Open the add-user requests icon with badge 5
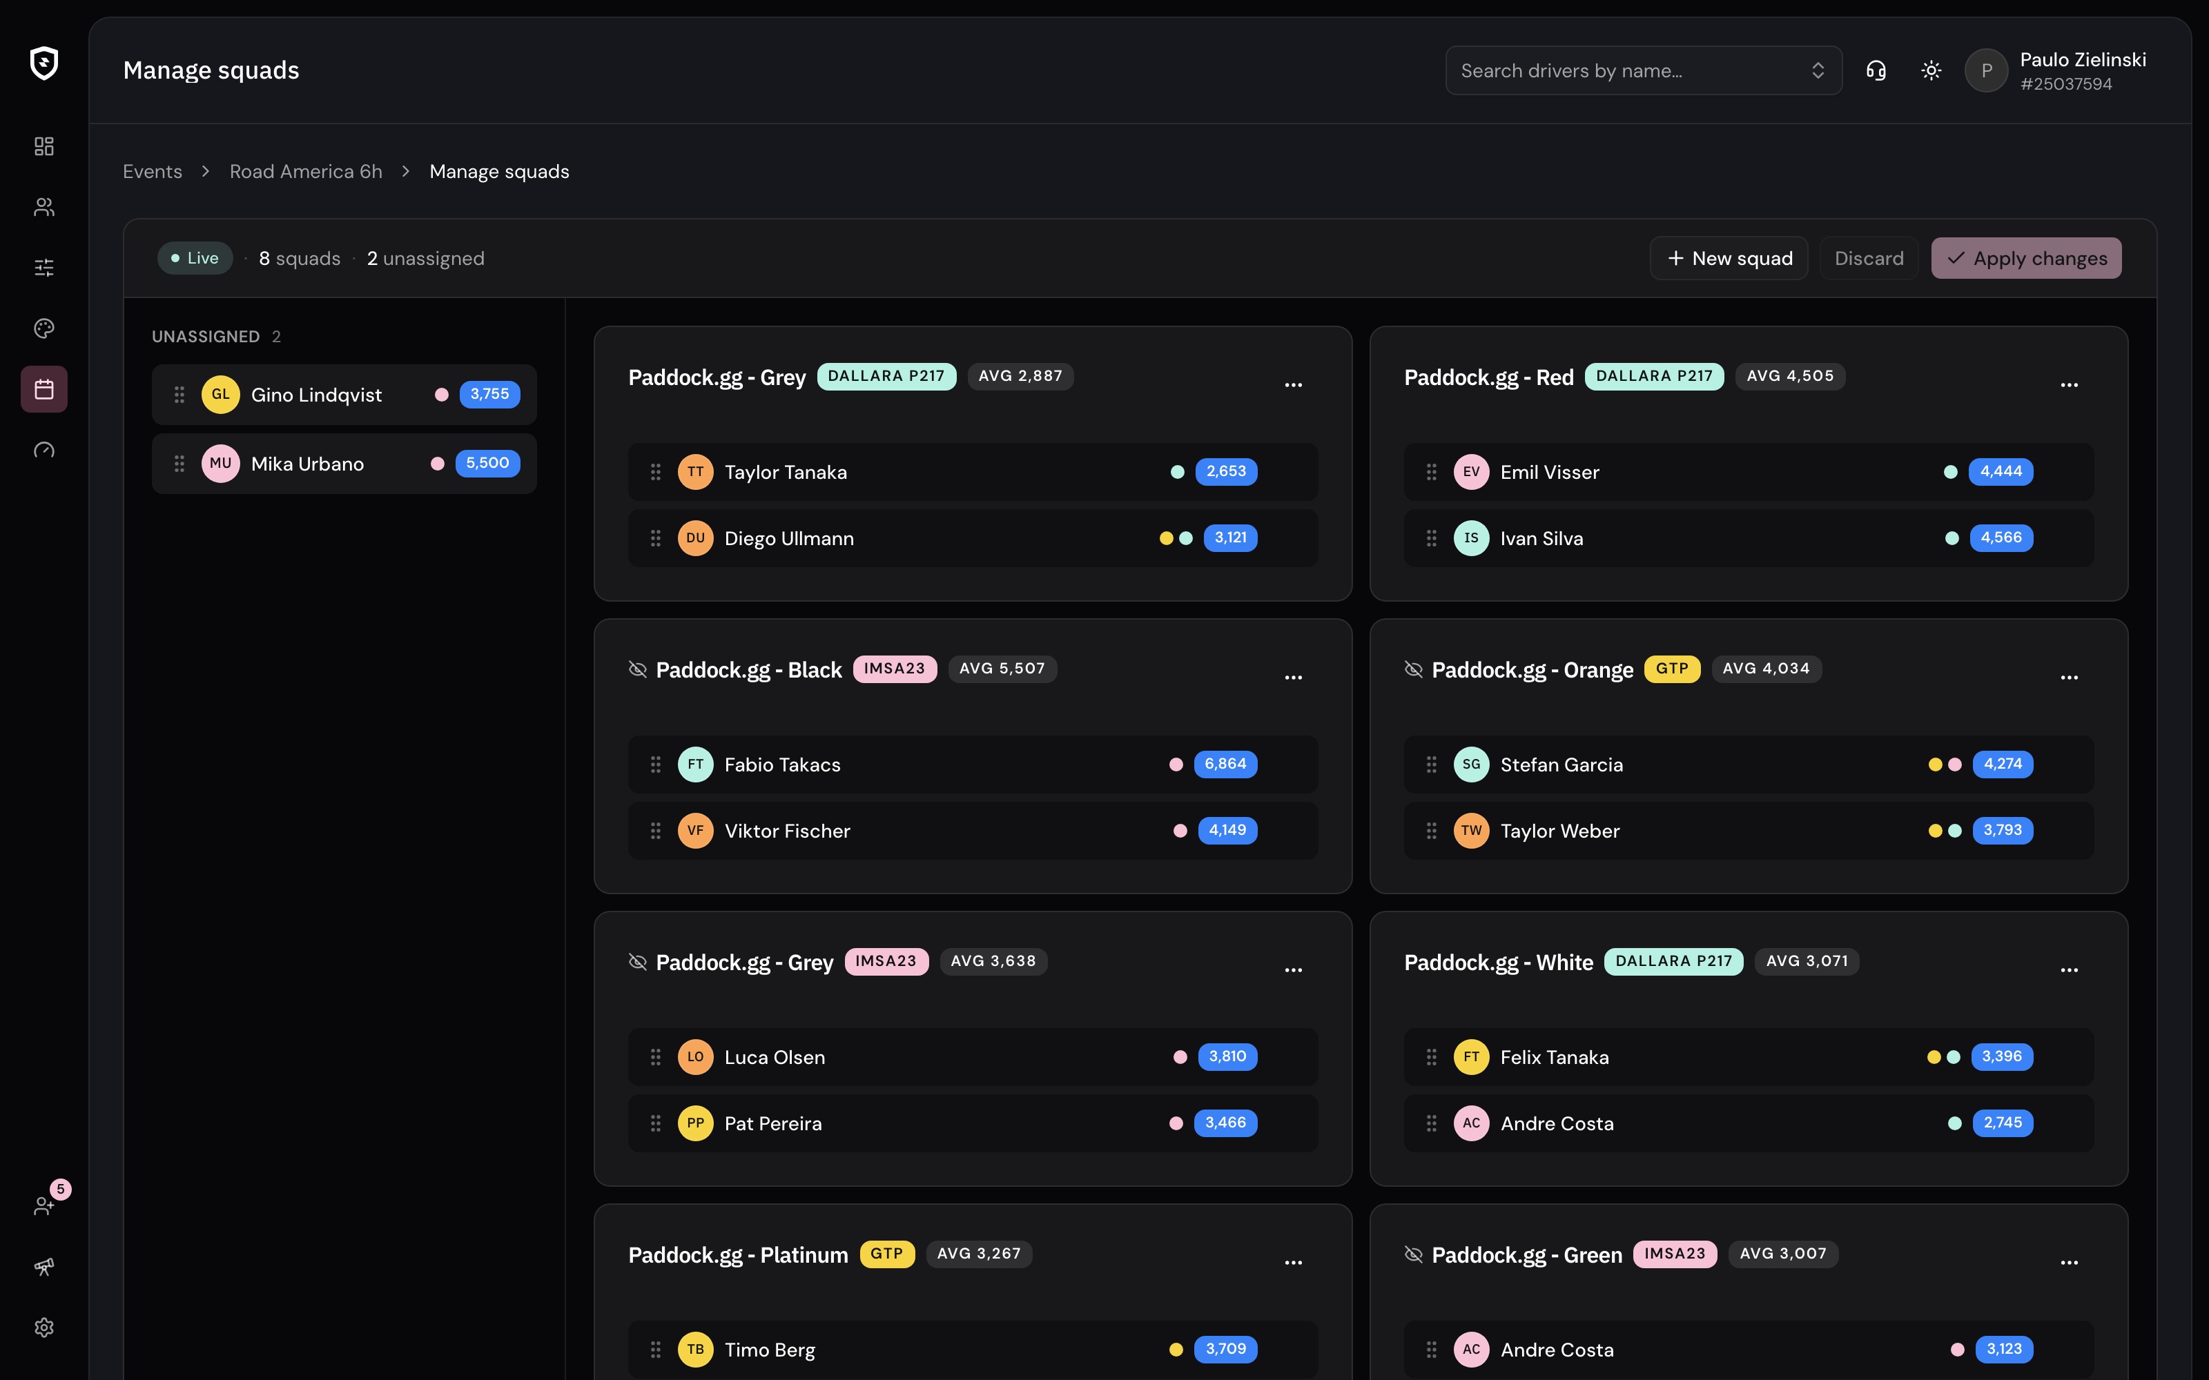This screenshot has width=2209, height=1380. click(x=43, y=1205)
